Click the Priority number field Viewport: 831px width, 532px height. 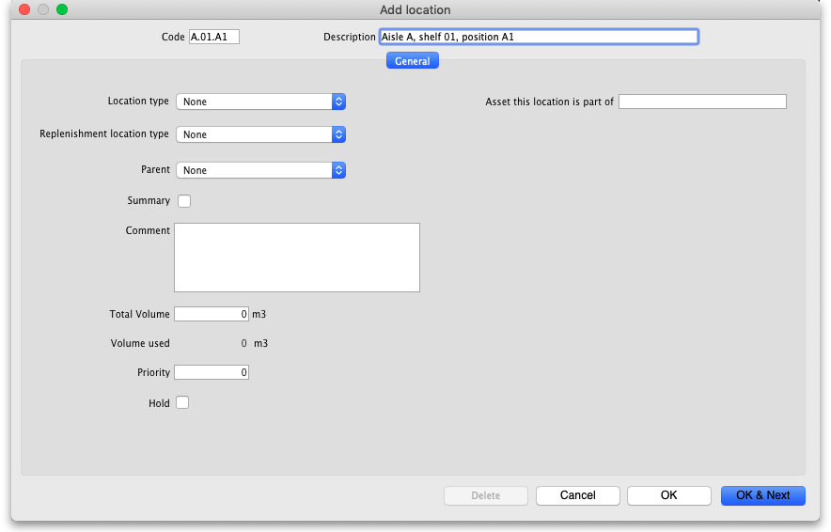coord(212,372)
